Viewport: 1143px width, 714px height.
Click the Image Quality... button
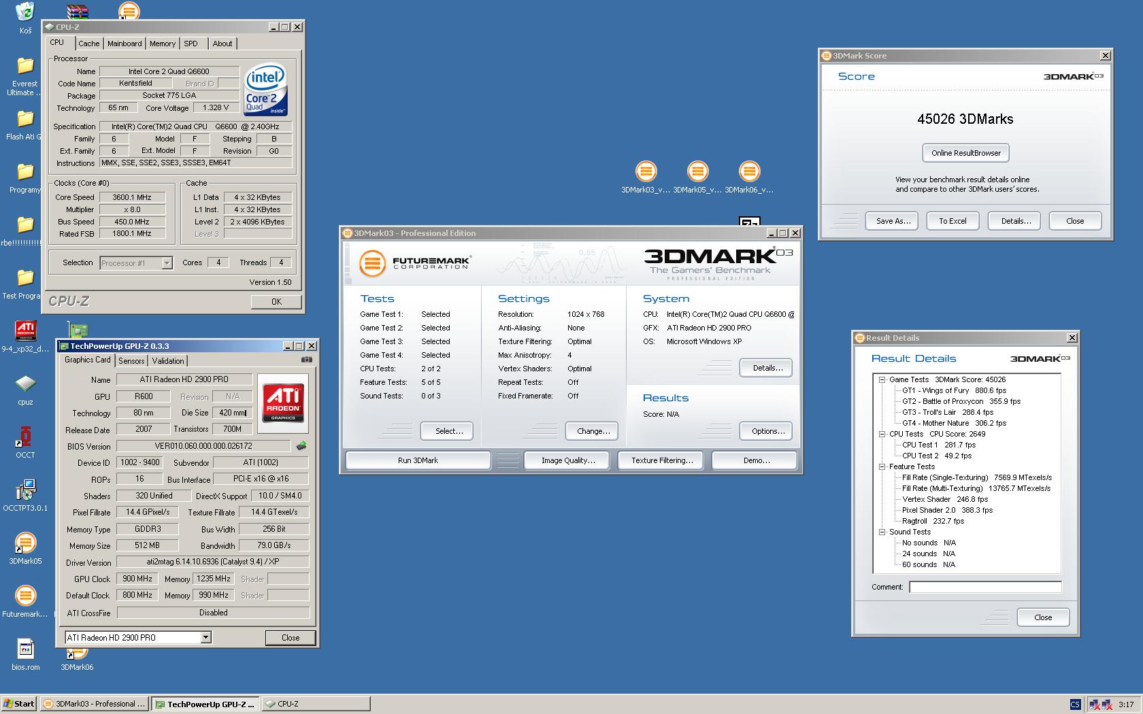[568, 460]
